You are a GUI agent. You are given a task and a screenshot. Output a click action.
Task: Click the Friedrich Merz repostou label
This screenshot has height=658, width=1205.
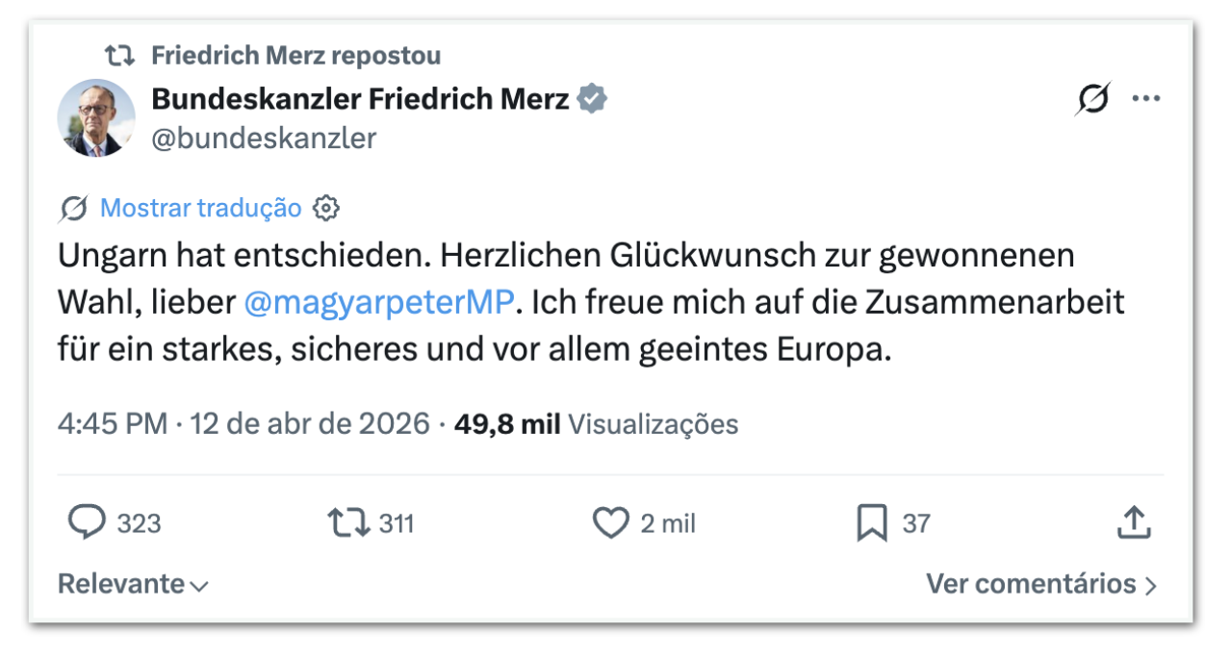(x=295, y=56)
